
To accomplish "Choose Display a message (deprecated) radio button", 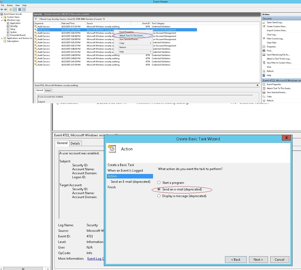I will (x=159, y=196).
